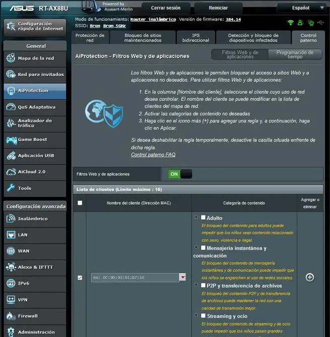The image size is (330, 337).
Task: Click the green user status icon
Action: 300,22
